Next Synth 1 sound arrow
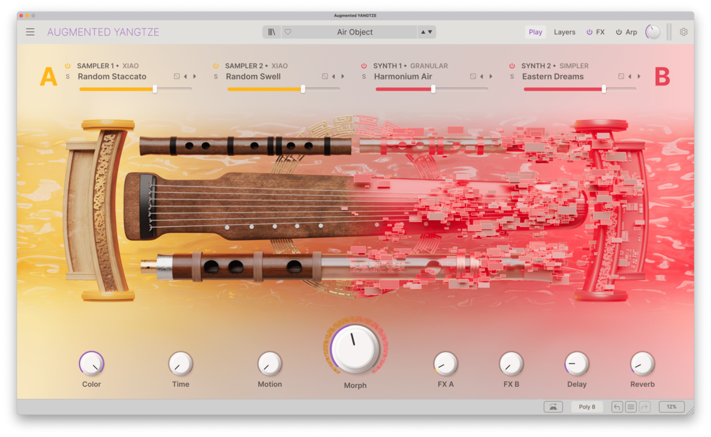This screenshot has width=711, height=437. 491,77
